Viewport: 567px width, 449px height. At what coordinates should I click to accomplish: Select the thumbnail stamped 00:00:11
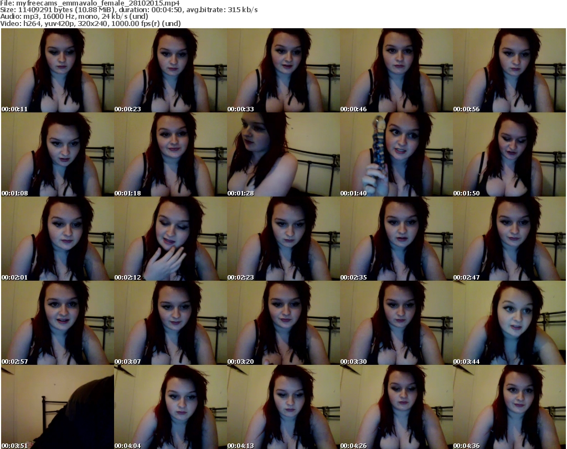(58, 70)
